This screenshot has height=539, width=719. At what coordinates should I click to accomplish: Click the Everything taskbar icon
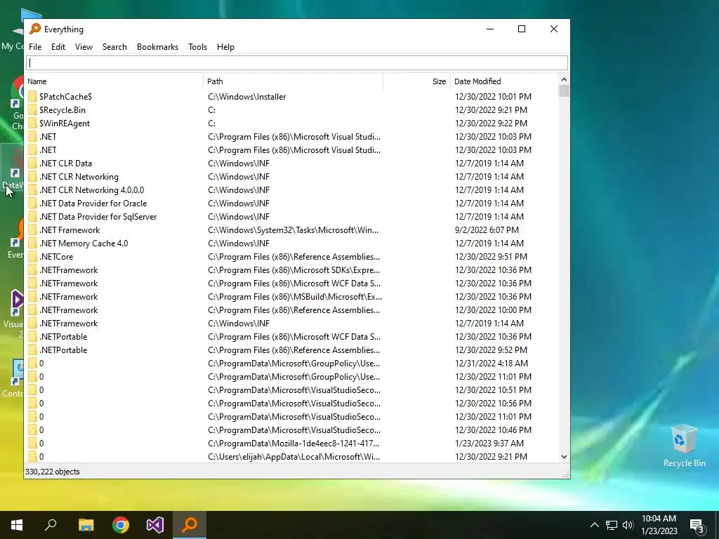coord(190,525)
